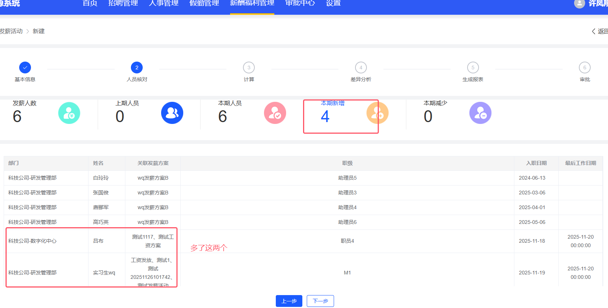608x308 pixels.
Task: Select the name 吕布 in the table
Action: click(98, 241)
